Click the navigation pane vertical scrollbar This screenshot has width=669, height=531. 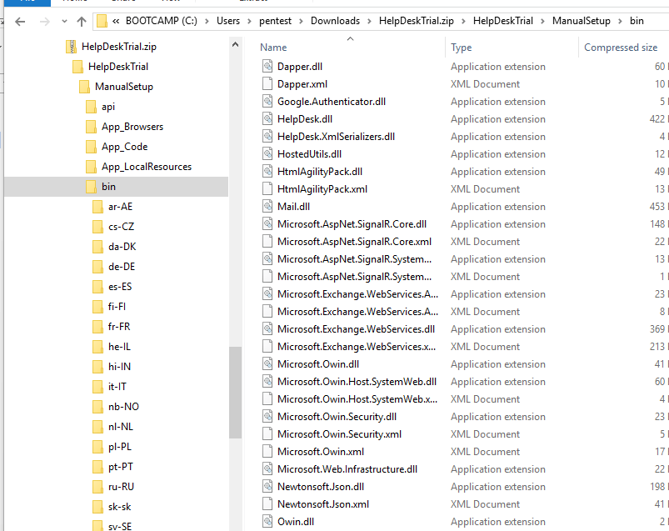pyautogui.click(x=235, y=392)
